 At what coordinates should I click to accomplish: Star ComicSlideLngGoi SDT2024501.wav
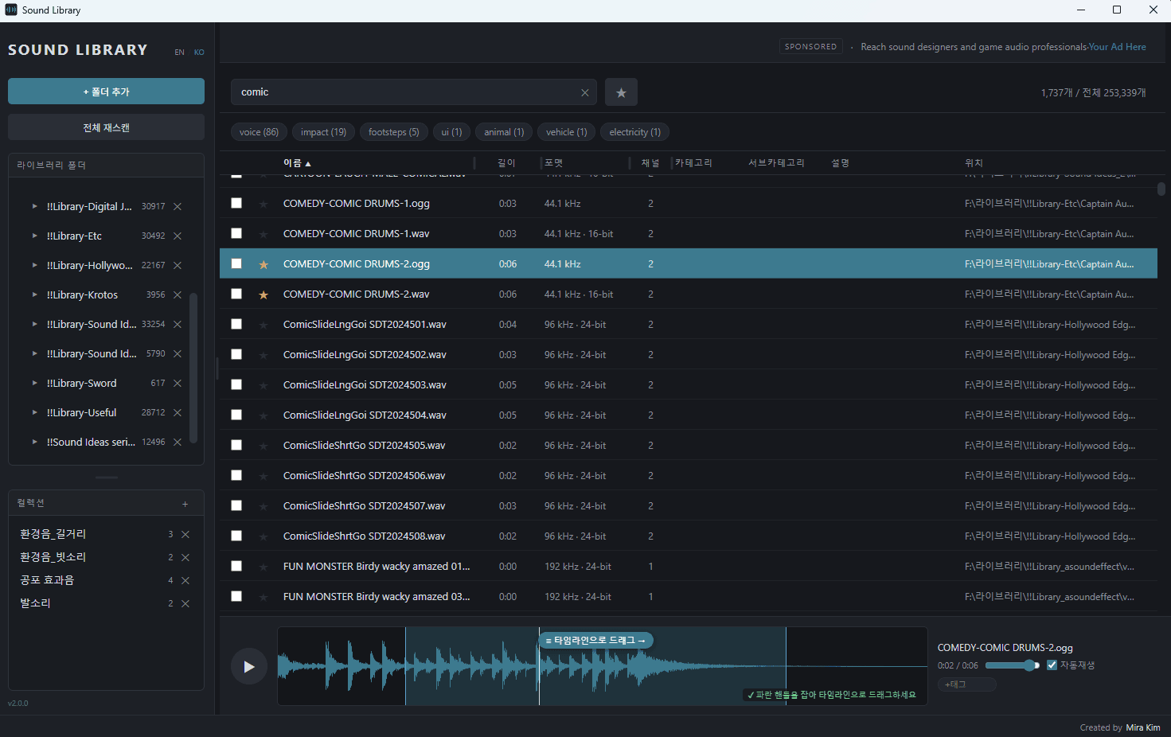263,325
